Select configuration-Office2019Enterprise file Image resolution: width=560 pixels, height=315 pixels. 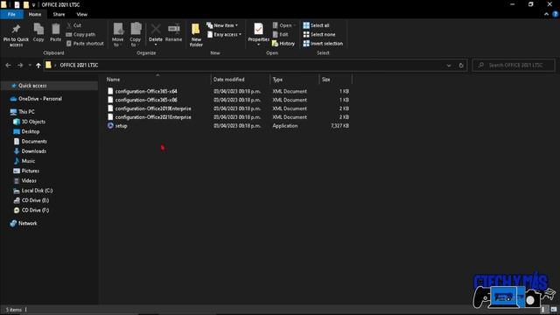tap(153, 108)
